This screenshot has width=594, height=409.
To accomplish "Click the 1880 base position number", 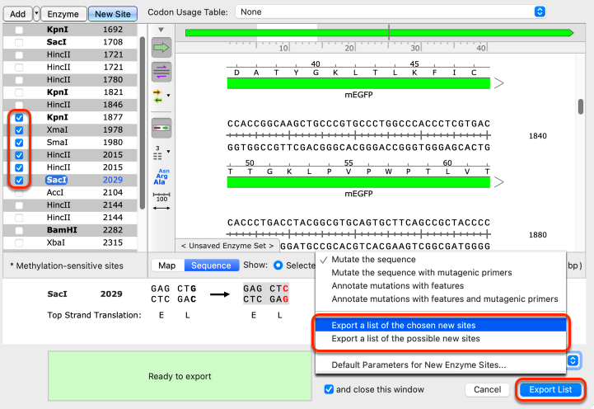I will point(537,235).
